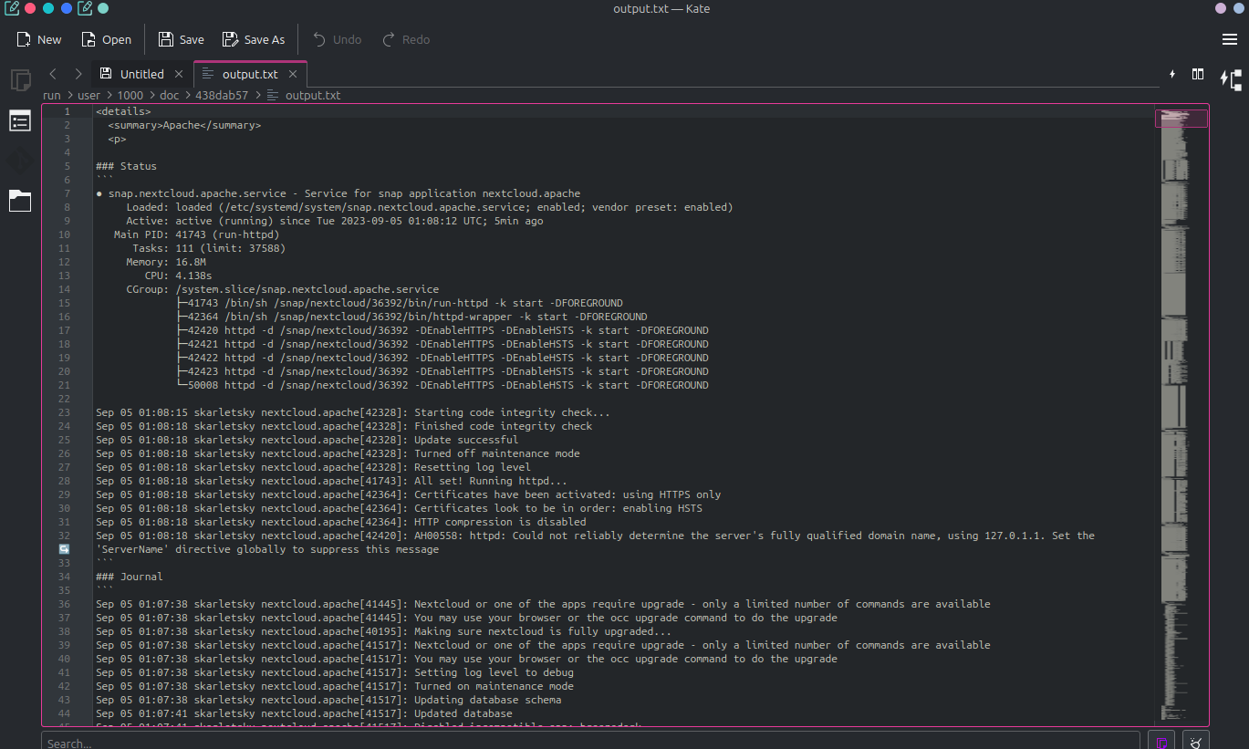Open the Documents panel in the sidebar
Viewport: 1249px width, 749px height.
(20, 80)
